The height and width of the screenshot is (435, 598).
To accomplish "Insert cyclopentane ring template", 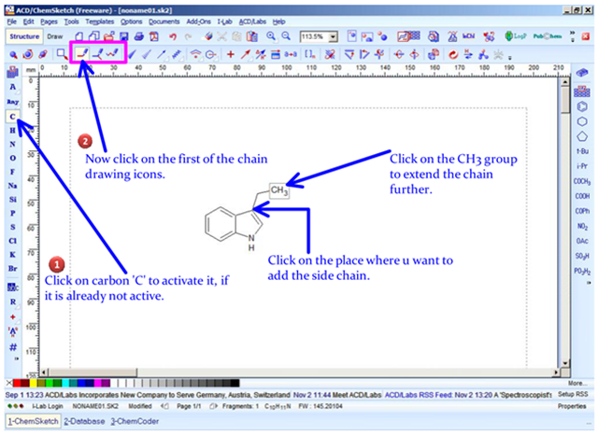I will pos(582,136).
